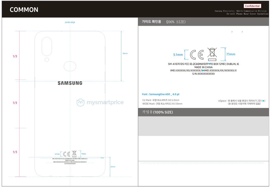Viewport: 271px width, 187px height.
Task: Click the red Confidential label
Action: pyautogui.click(x=253, y=6)
